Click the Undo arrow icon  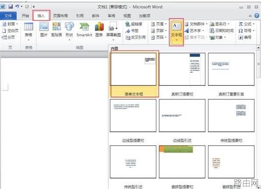(17, 7)
